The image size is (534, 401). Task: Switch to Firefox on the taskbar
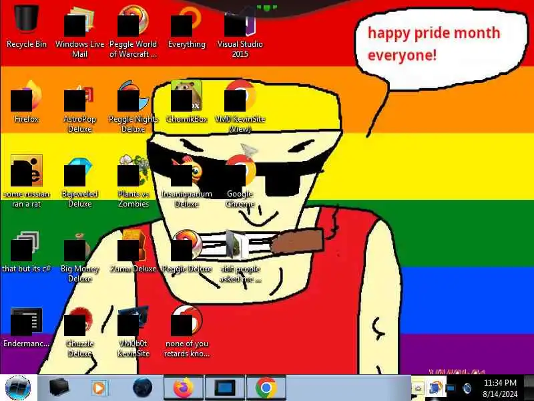point(184,388)
